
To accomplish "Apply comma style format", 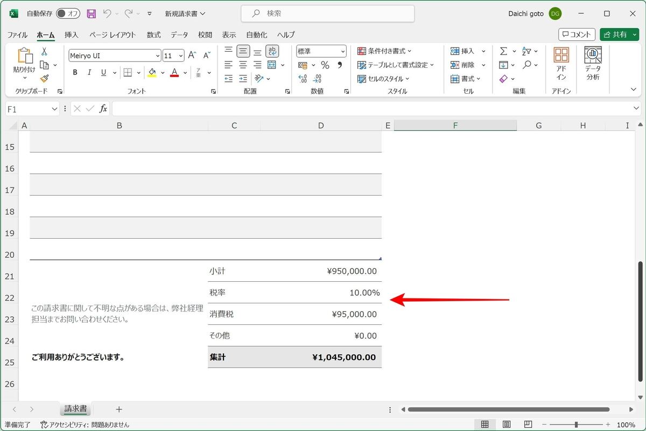I will click(x=339, y=65).
